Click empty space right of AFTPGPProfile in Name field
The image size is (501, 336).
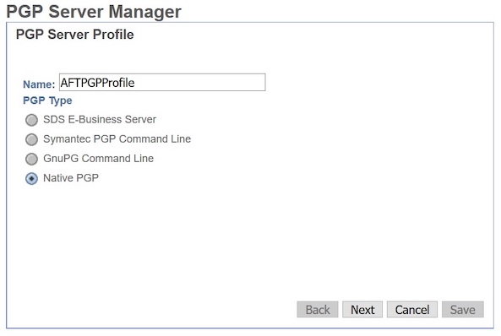click(199, 83)
